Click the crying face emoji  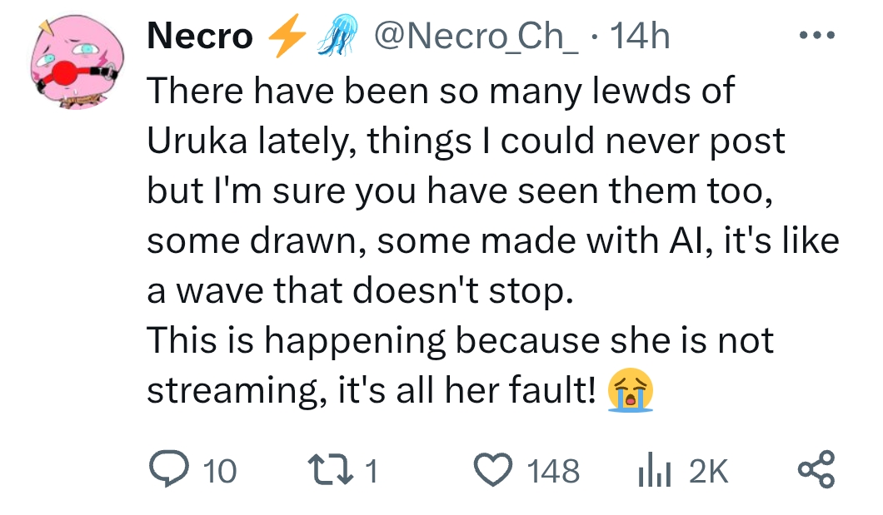pyautogui.click(x=631, y=391)
